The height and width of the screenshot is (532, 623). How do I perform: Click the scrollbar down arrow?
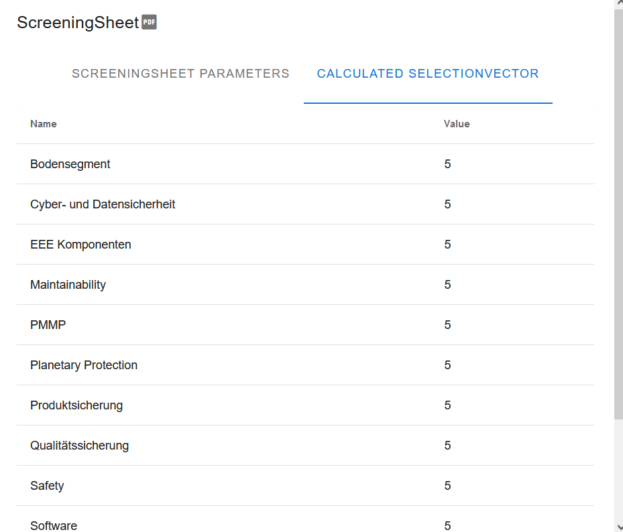tap(618, 527)
